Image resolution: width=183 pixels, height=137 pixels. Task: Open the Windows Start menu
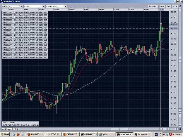point(5,134)
